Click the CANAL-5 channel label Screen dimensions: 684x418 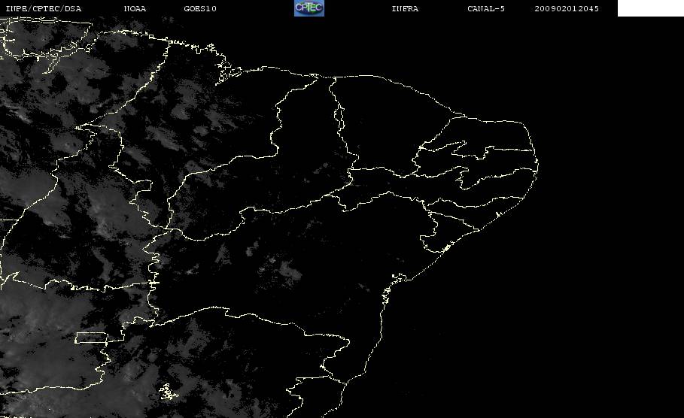[486, 8]
